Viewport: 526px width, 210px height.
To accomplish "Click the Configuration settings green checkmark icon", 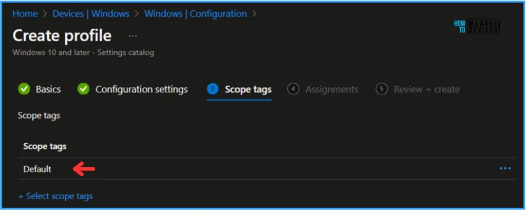I will pos(83,89).
